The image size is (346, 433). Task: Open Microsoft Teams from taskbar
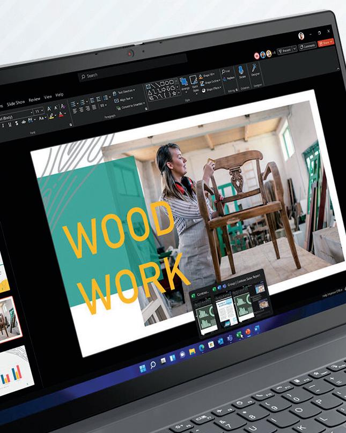click(x=230, y=338)
